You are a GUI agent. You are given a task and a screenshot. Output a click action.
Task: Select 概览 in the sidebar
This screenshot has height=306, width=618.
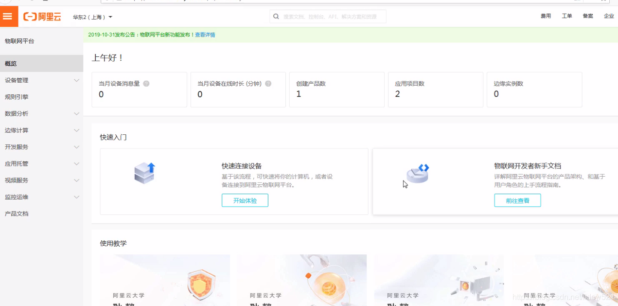[41, 64]
